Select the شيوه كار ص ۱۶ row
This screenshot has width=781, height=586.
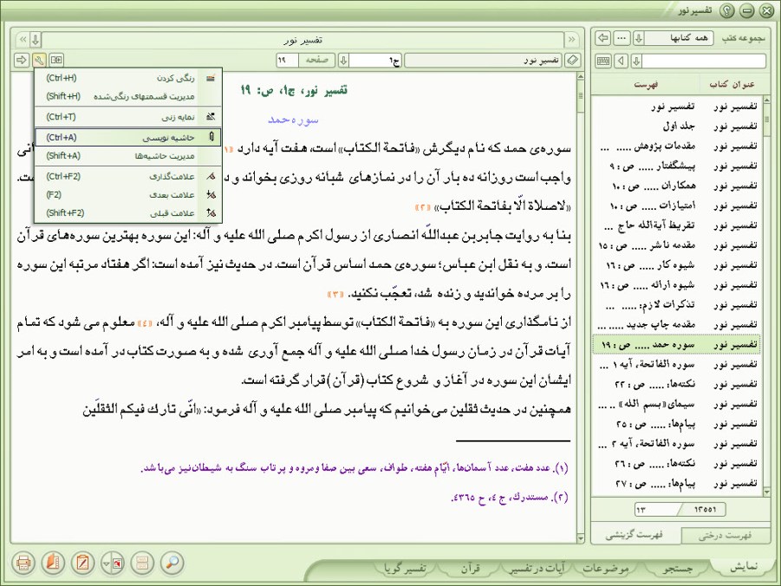pyautogui.click(x=677, y=265)
